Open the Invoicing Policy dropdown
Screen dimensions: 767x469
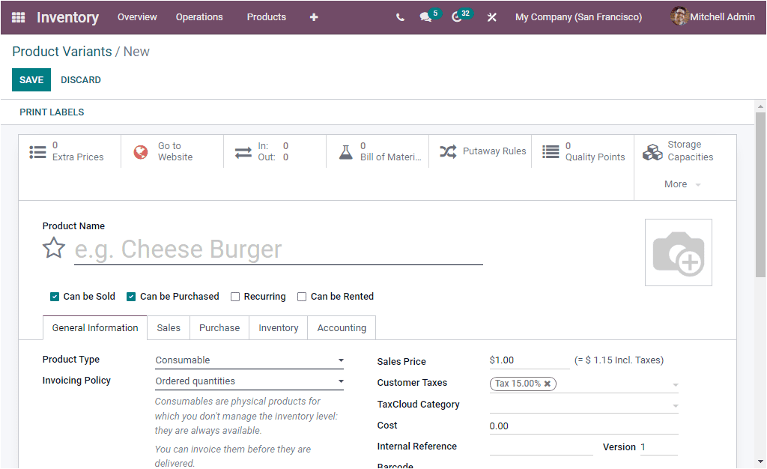click(x=341, y=381)
